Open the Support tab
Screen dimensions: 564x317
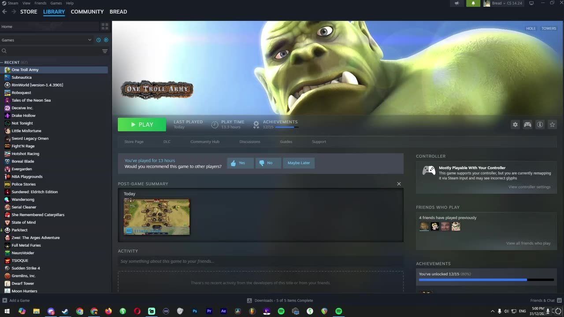(x=319, y=142)
